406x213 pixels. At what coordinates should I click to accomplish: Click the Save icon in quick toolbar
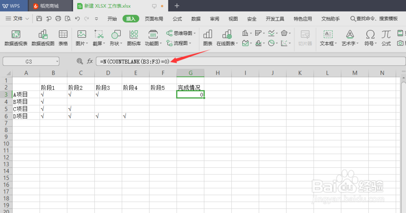(39, 19)
